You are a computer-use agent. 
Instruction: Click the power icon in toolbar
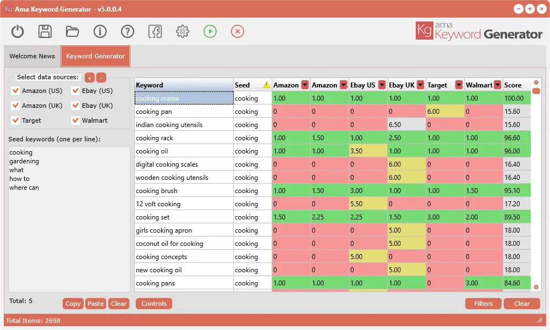coord(18,31)
